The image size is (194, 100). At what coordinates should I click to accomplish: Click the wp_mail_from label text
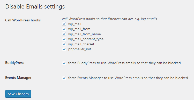[x=79, y=29]
